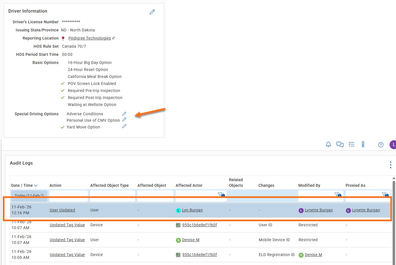Open the Updated Tag Value link at 10:06 AM
This screenshot has width=396, height=265.
pyautogui.click(x=67, y=255)
